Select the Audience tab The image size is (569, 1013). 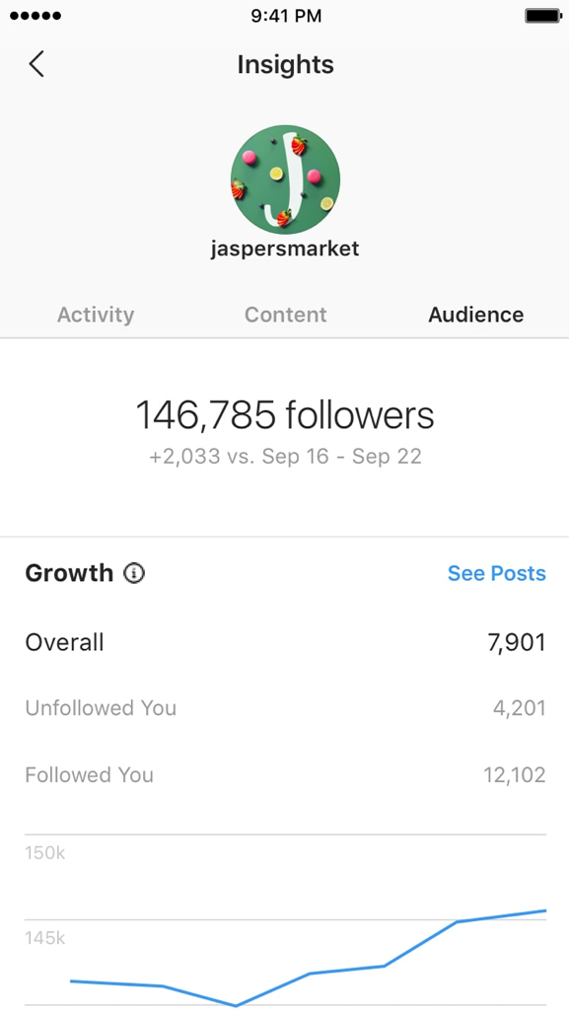(x=476, y=315)
